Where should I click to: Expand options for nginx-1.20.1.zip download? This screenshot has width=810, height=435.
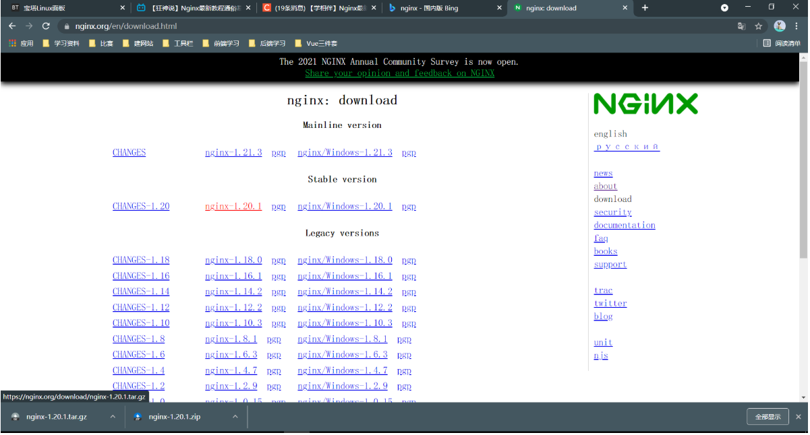[x=235, y=417]
